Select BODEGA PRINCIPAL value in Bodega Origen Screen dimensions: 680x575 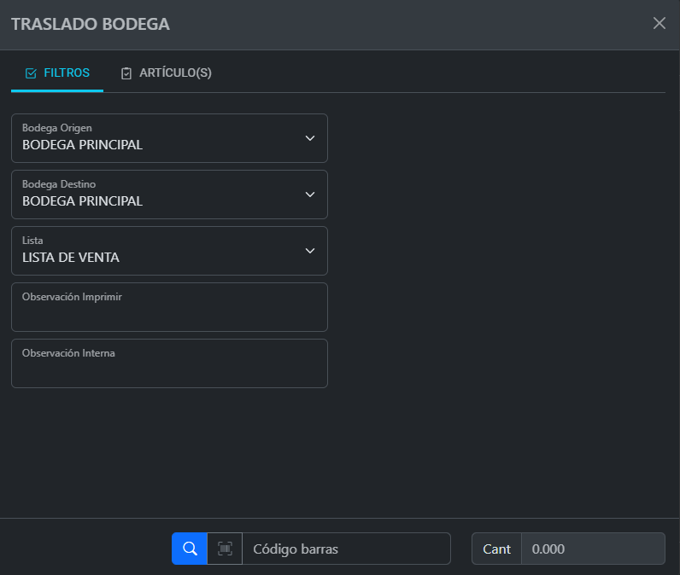[83, 145]
